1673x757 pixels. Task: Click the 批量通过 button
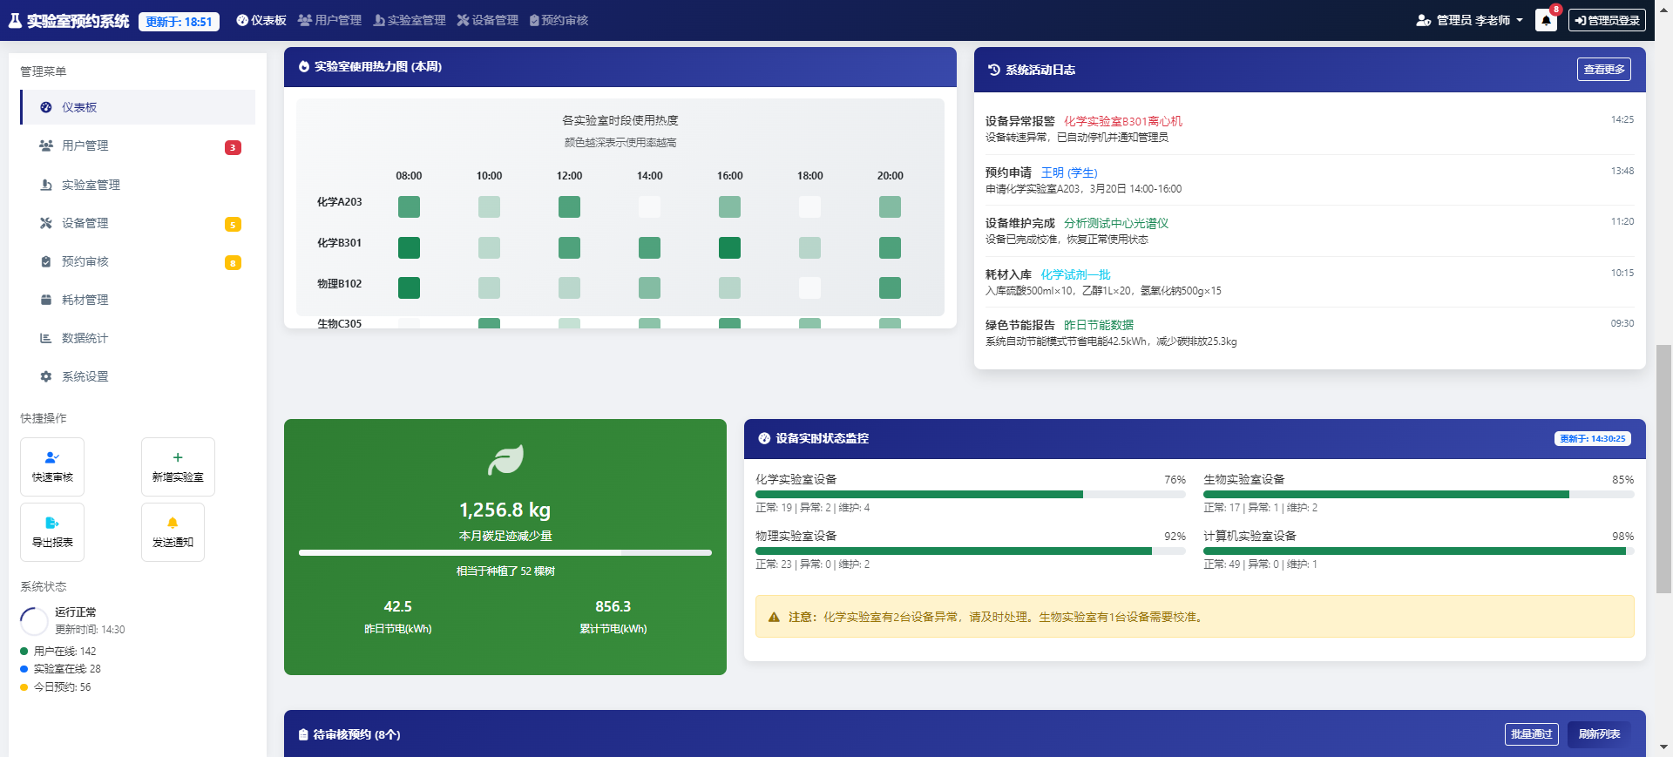tap(1532, 734)
